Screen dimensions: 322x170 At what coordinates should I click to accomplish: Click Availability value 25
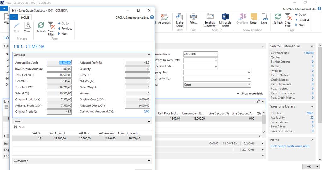pos(312,118)
